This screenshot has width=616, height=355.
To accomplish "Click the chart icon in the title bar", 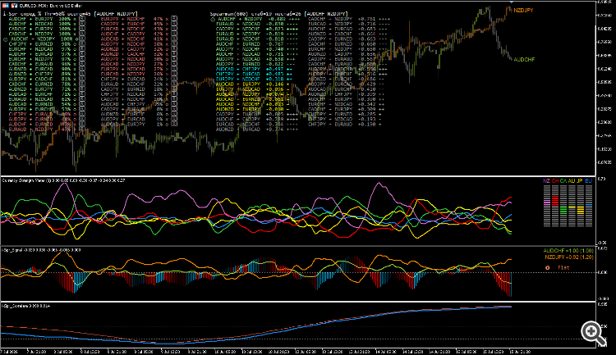I will [x=14, y=6].
